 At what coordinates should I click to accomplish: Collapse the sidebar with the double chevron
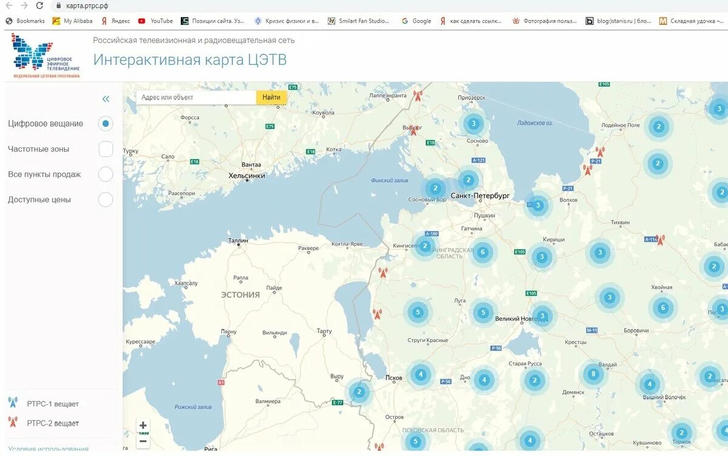pos(106,99)
